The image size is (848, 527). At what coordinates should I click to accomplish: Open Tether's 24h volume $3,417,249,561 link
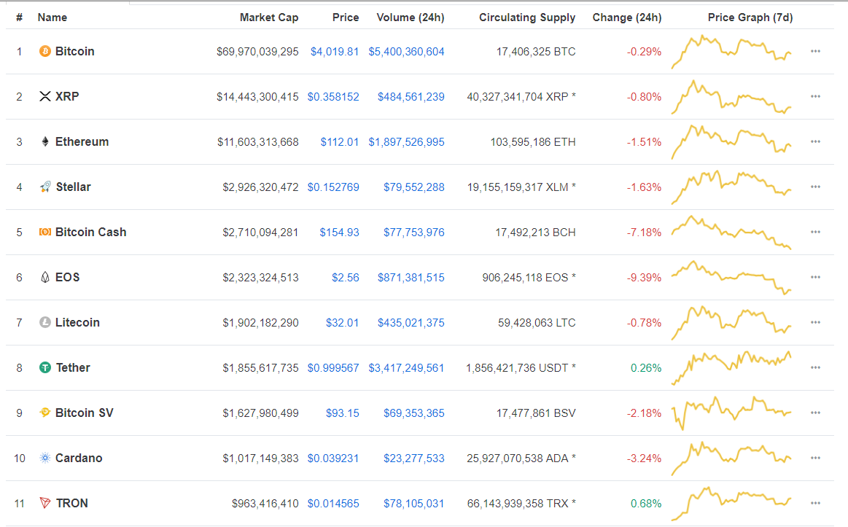(406, 368)
